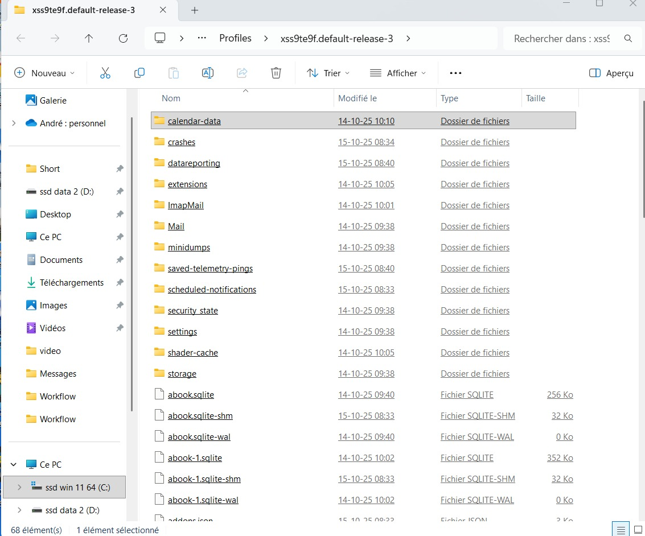Open the Nouveau menu button
645x536 pixels.
pos(44,73)
